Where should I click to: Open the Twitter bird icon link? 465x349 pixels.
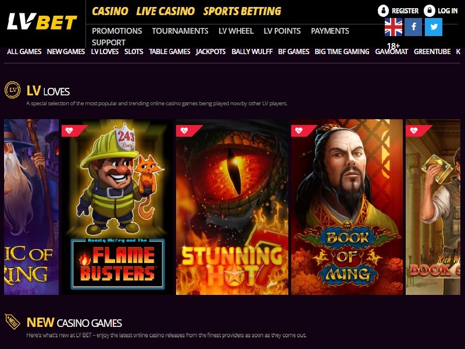point(434,27)
